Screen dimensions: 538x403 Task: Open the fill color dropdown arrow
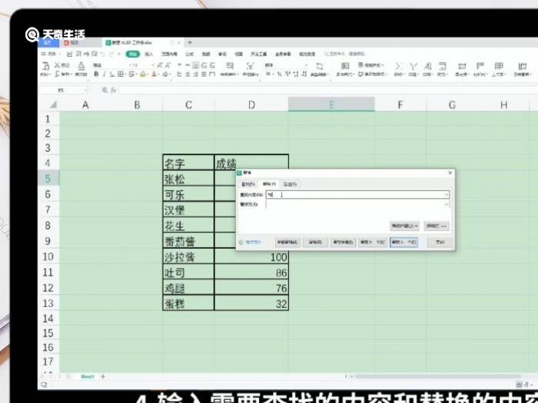(x=148, y=74)
